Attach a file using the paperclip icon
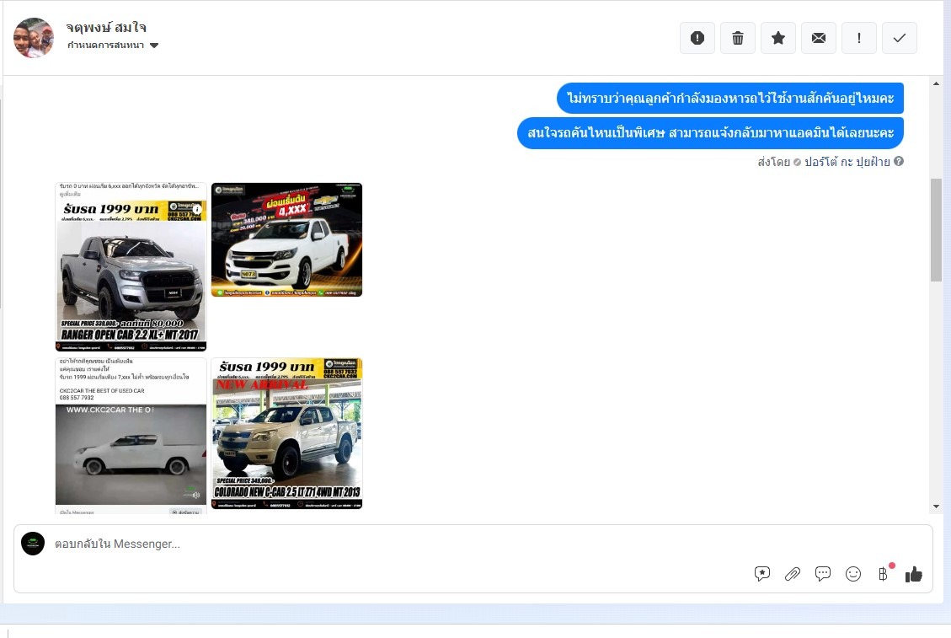This screenshot has width=951, height=638. click(793, 574)
